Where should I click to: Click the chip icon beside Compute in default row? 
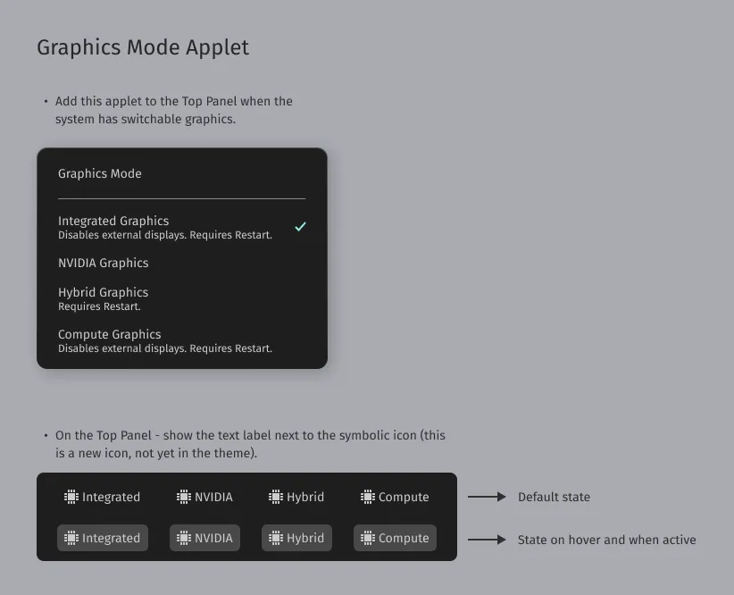click(x=368, y=497)
